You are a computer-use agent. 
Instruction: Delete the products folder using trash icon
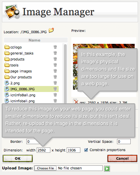point(55,59)
